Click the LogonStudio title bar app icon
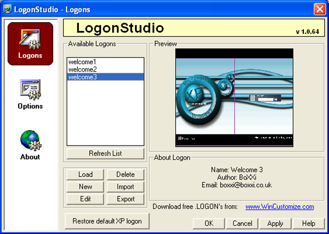 [7, 9]
